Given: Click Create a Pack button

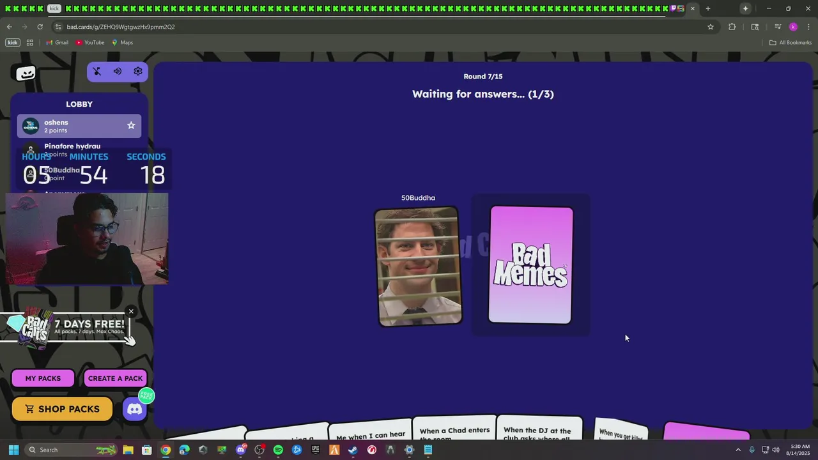Looking at the screenshot, I should click(x=116, y=378).
